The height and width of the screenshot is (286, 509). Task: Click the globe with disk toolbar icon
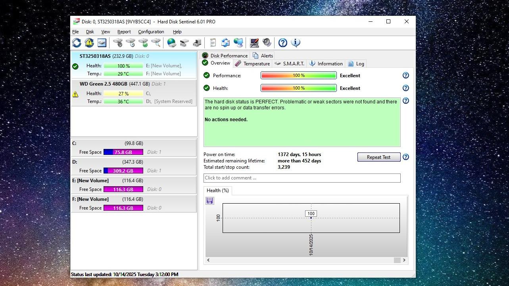pos(171,43)
